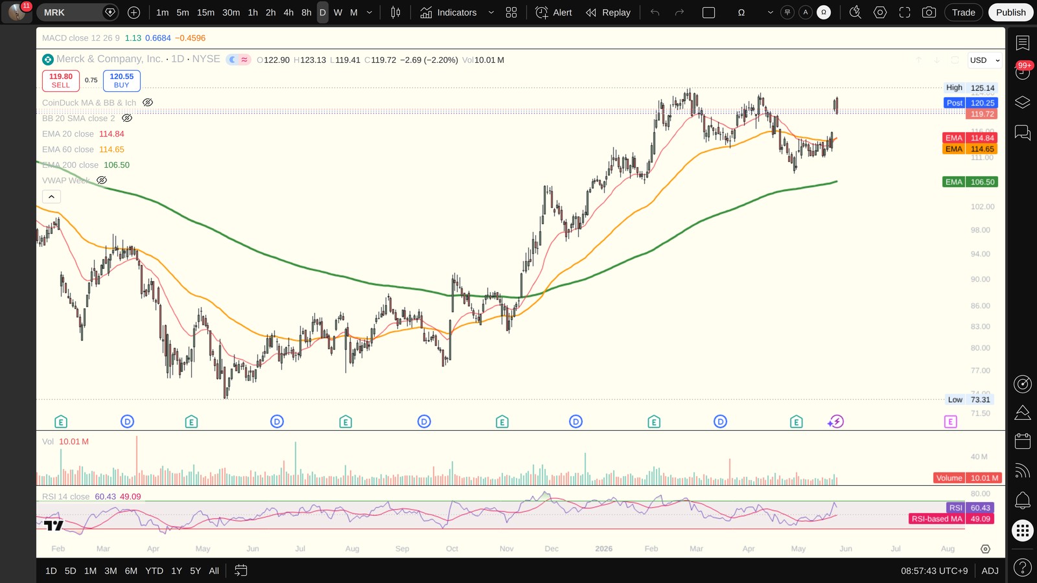Open the calendar panel icon
This screenshot has height=583, width=1037.
(x=1023, y=441)
